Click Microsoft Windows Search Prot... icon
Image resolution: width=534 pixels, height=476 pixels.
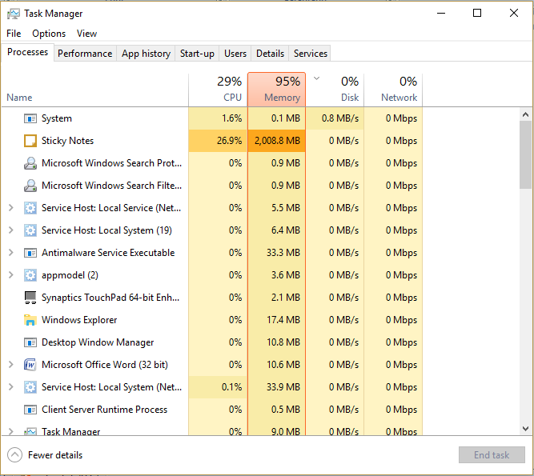pyautogui.click(x=30, y=163)
